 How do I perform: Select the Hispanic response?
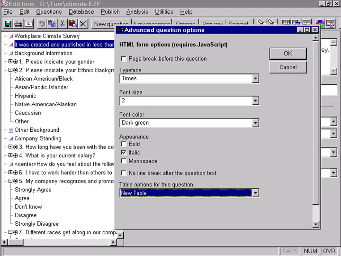point(26,96)
